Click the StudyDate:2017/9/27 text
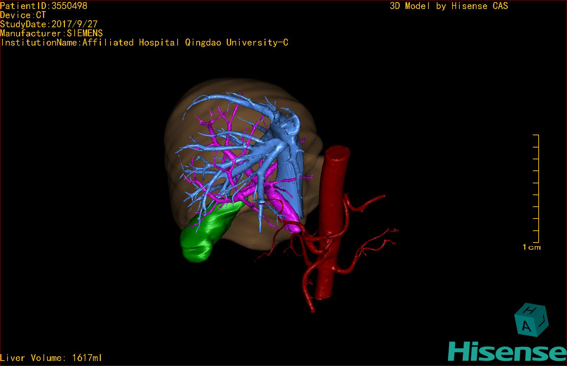The image size is (567, 366). pos(49,24)
